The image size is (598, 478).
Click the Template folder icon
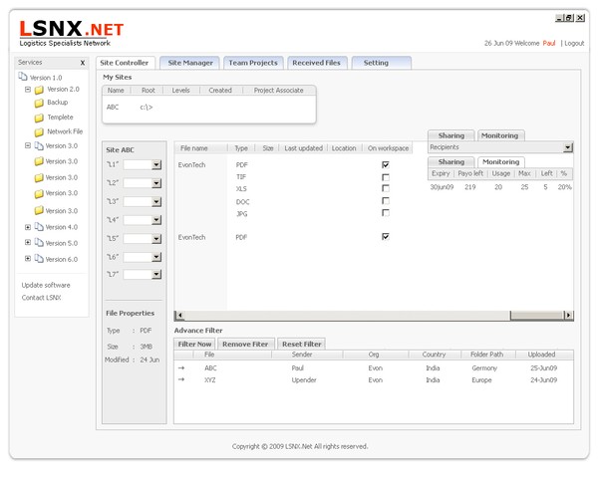coord(39,118)
